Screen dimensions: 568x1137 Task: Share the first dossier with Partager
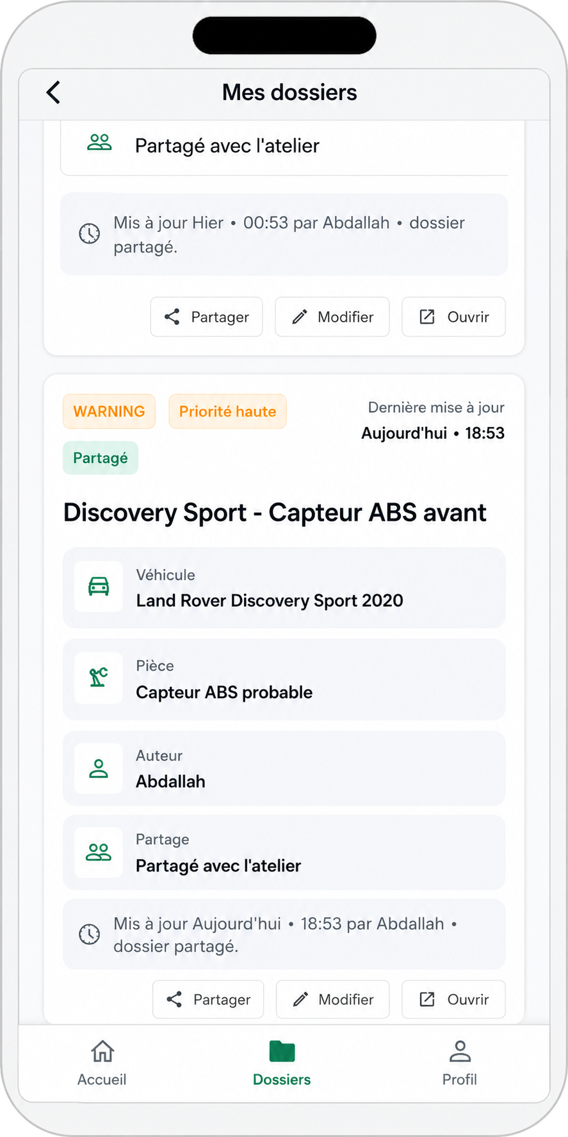pyautogui.click(x=207, y=317)
